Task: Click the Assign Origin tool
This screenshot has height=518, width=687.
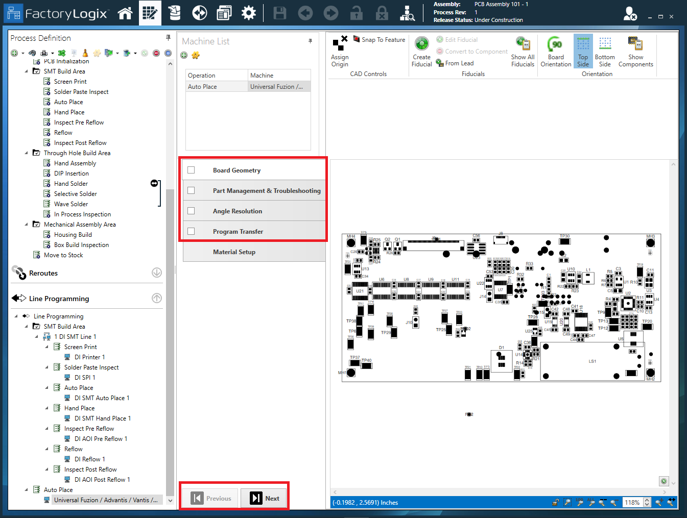Action: click(x=340, y=51)
